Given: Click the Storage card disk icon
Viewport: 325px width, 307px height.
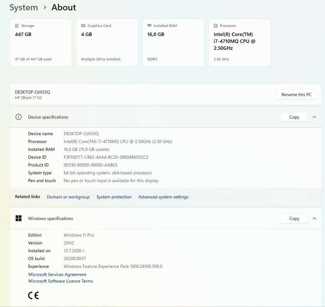Looking at the screenshot, I should tap(17, 26).
